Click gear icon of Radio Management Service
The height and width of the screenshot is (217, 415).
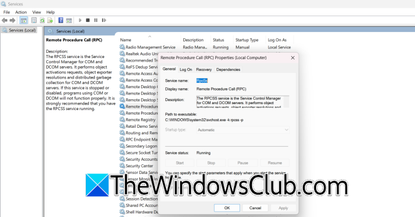tap(122, 47)
